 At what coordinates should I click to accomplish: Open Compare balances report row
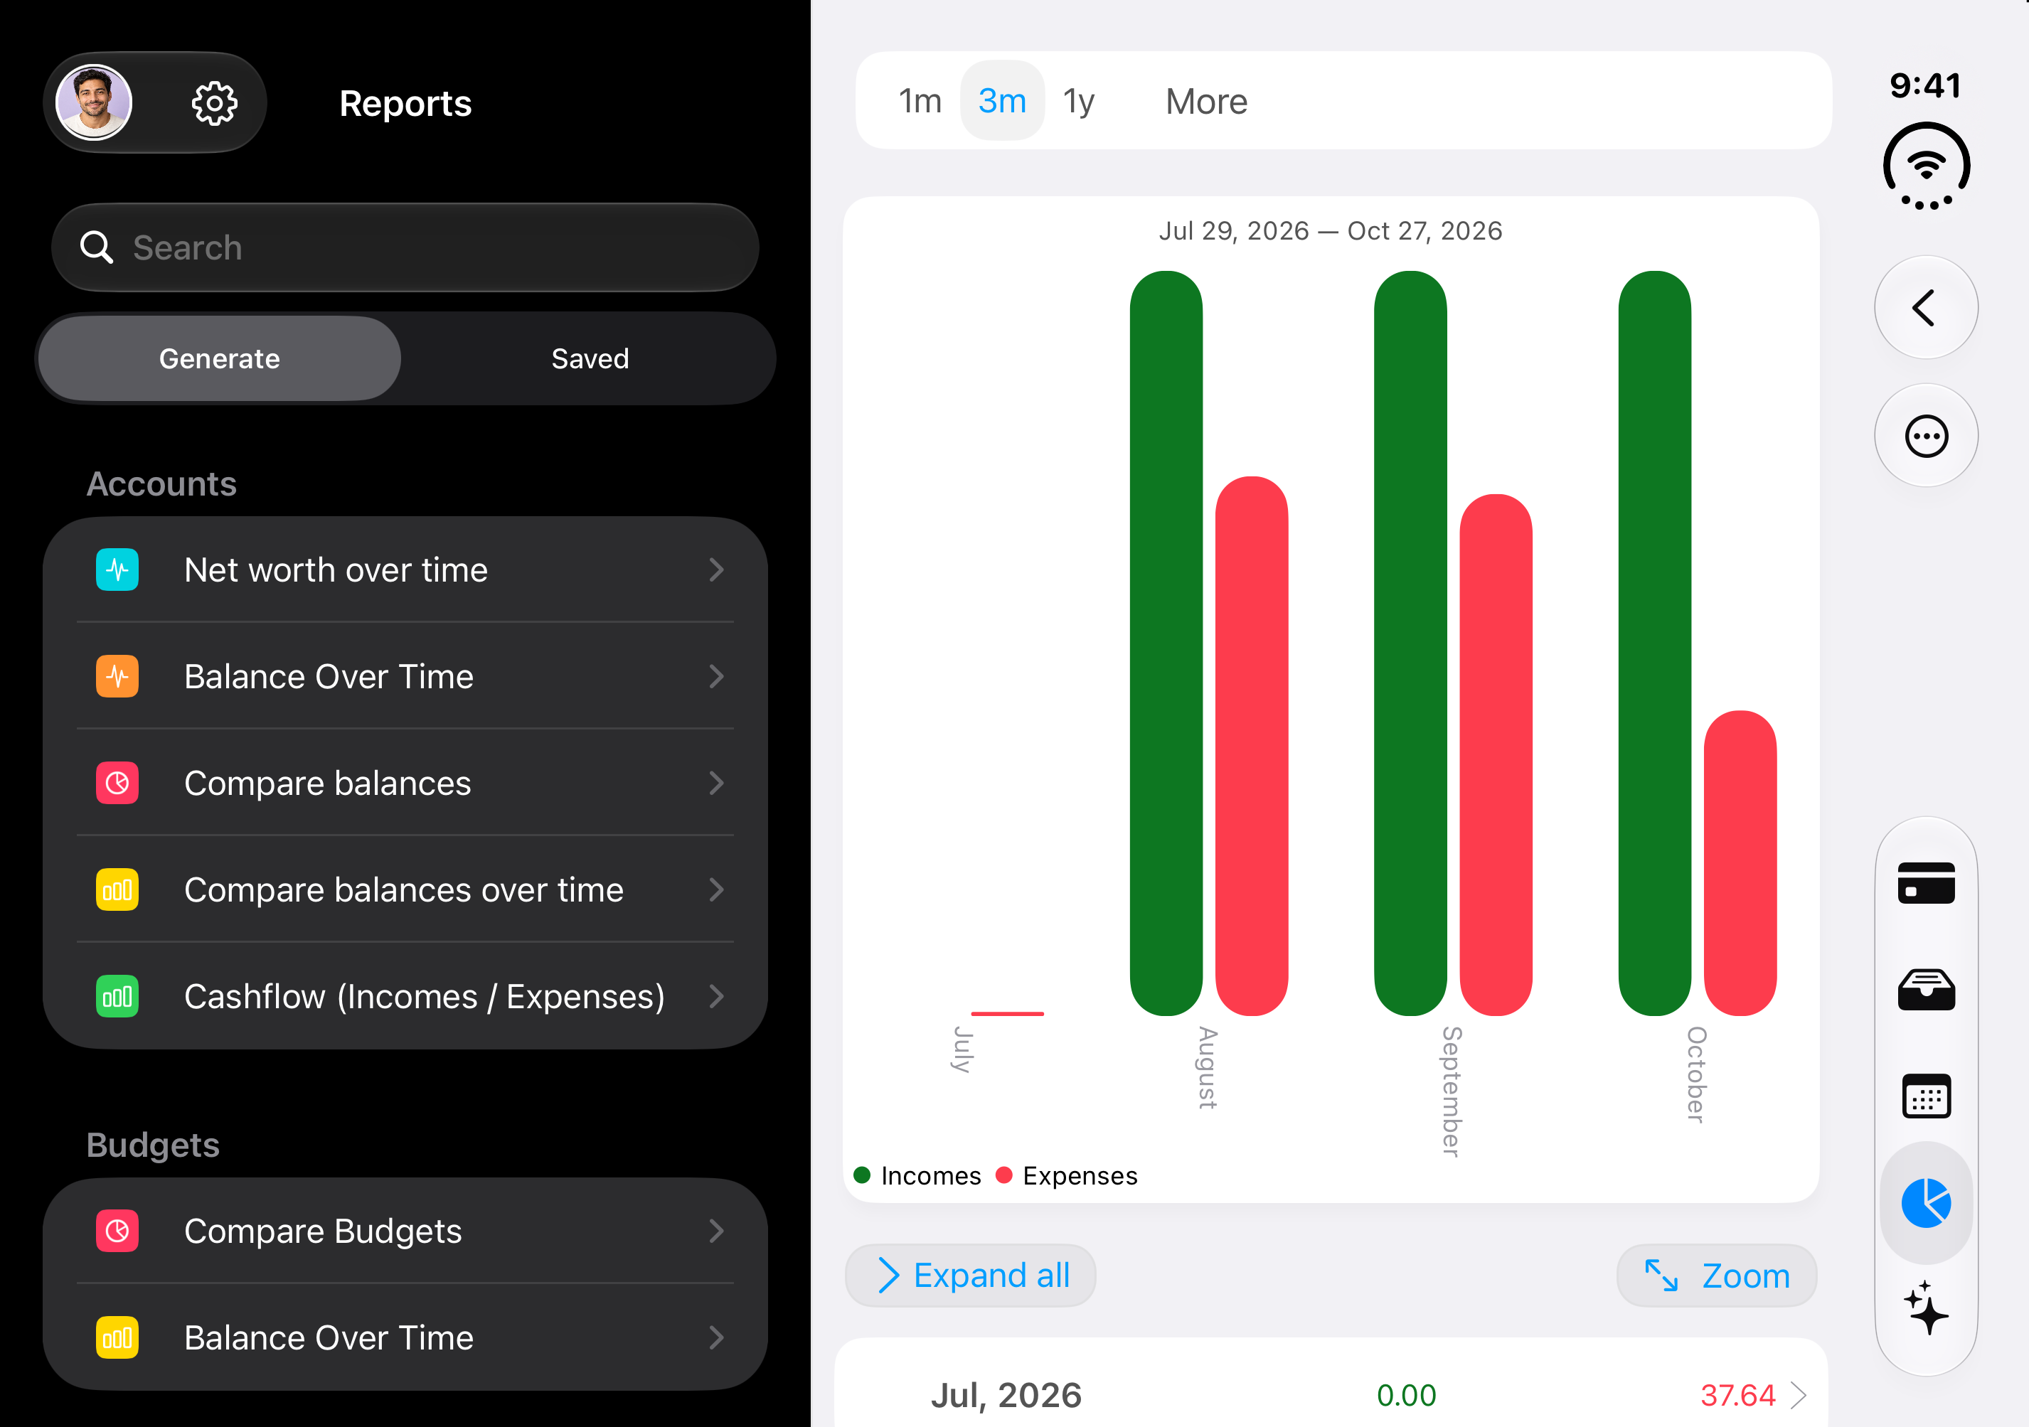click(x=405, y=783)
